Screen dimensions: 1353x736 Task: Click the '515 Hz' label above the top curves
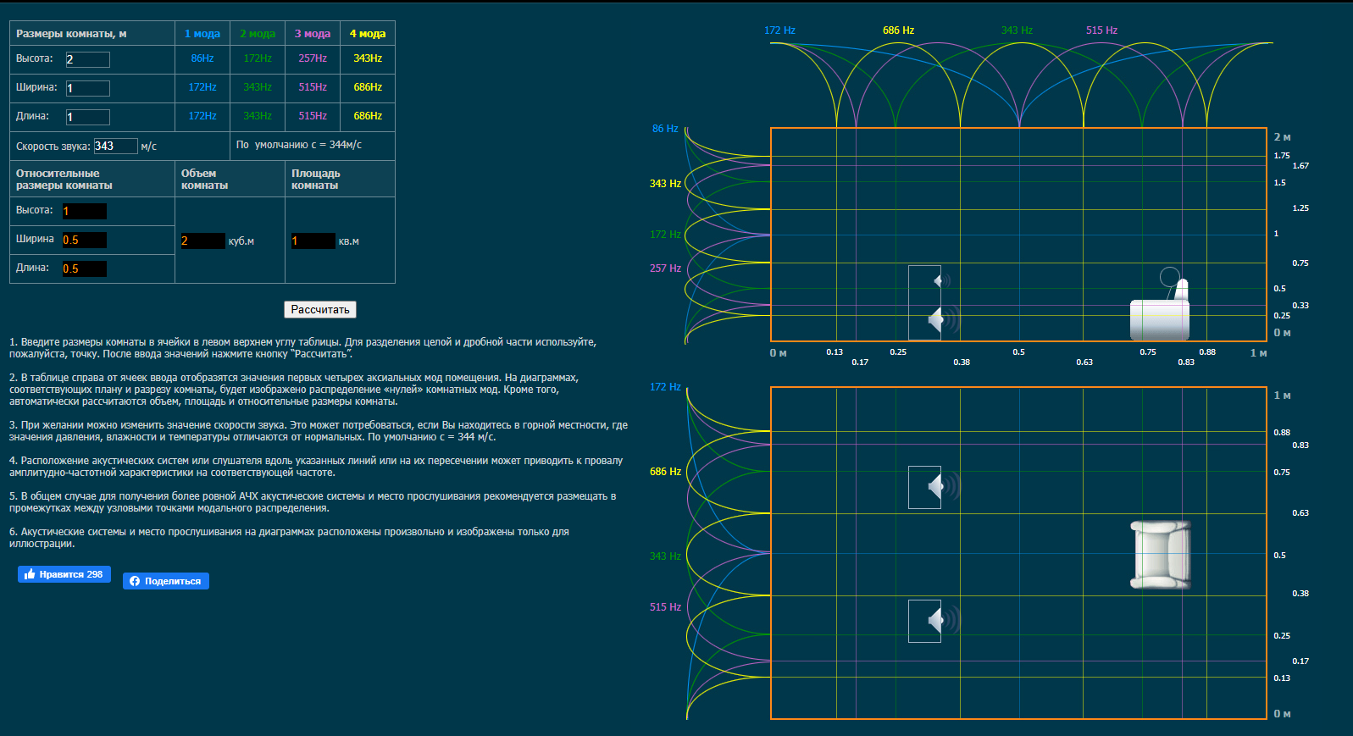(x=1101, y=30)
